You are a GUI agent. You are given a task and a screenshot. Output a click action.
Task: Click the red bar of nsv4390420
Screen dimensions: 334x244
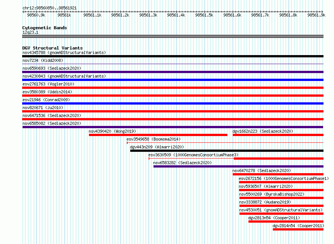click(158, 135)
